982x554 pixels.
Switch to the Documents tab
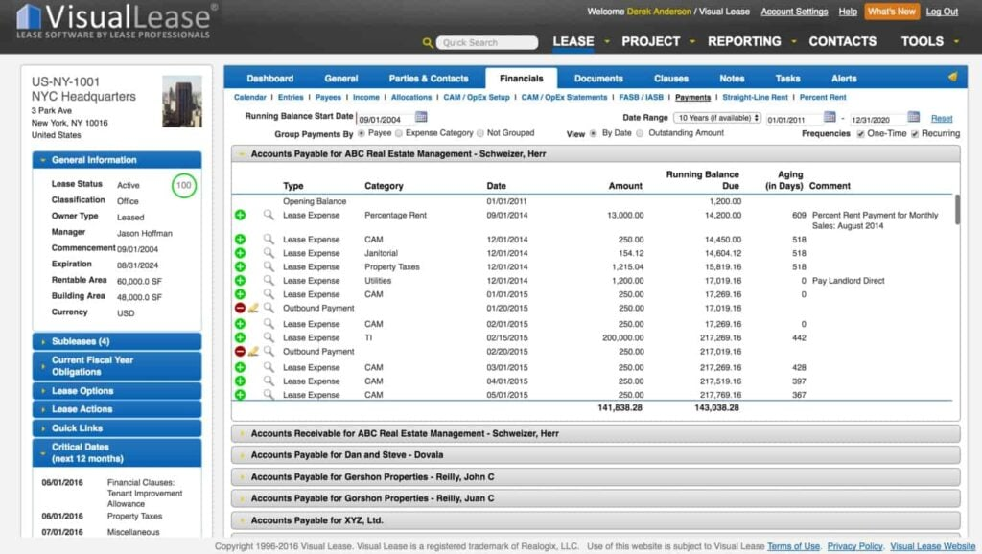tap(598, 79)
